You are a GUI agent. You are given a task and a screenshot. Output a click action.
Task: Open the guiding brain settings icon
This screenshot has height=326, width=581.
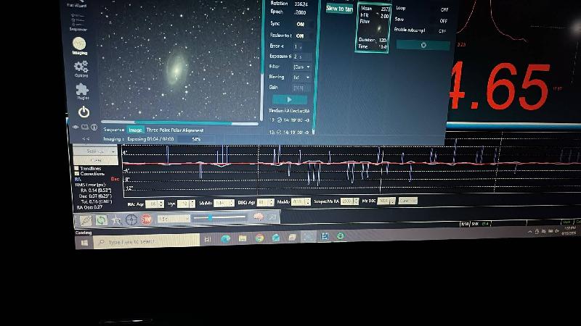point(258,217)
